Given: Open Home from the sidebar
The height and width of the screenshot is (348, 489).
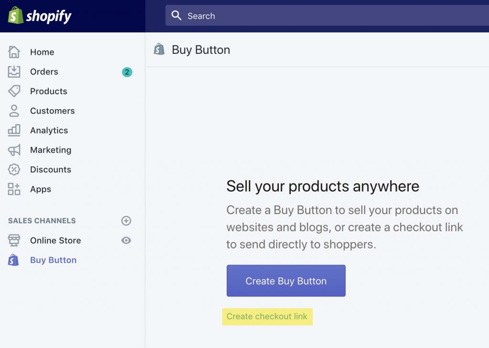Looking at the screenshot, I should [42, 52].
